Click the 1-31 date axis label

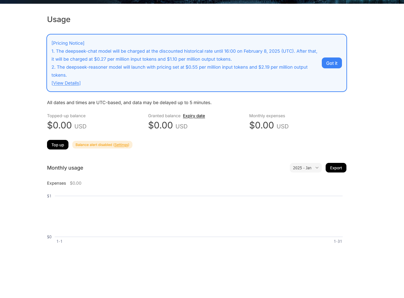pos(338,241)
